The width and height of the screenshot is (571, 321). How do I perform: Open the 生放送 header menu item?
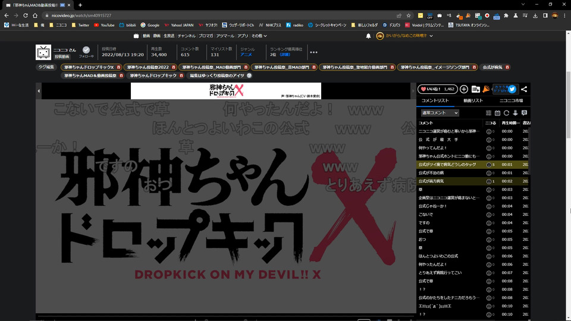tap(168, 36)
